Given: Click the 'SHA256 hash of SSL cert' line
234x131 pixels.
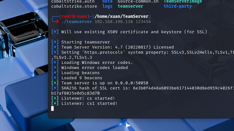Looking at the screenshot, I should (x=143, y=88).
